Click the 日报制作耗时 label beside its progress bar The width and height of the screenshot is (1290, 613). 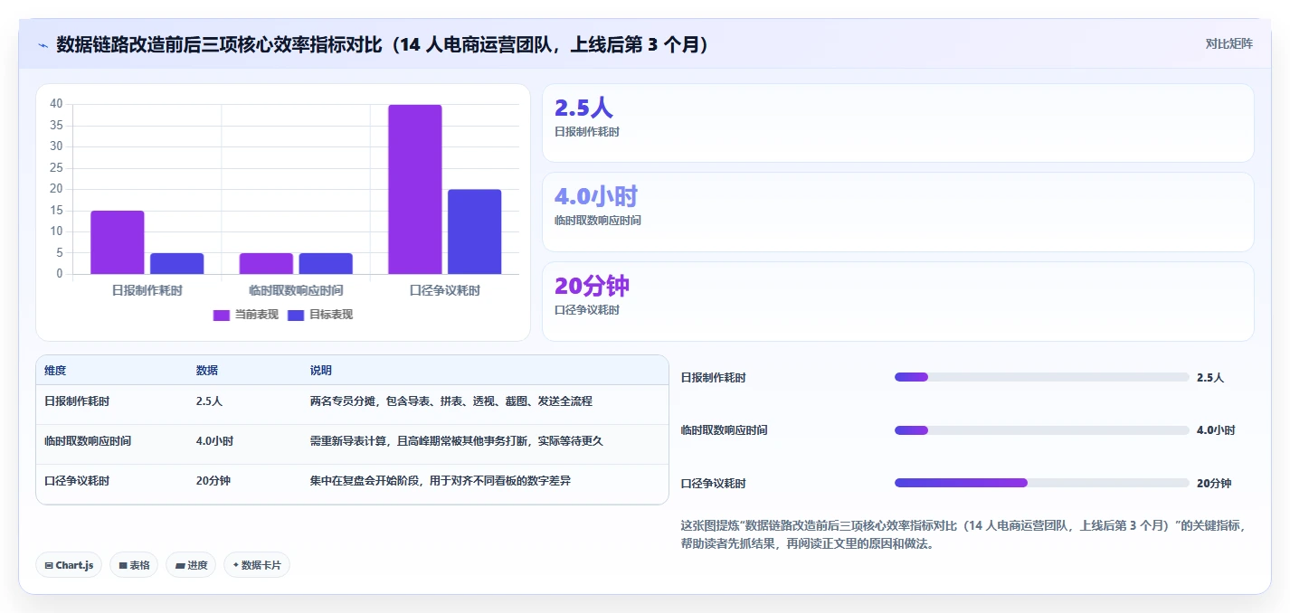pos(714,378)
